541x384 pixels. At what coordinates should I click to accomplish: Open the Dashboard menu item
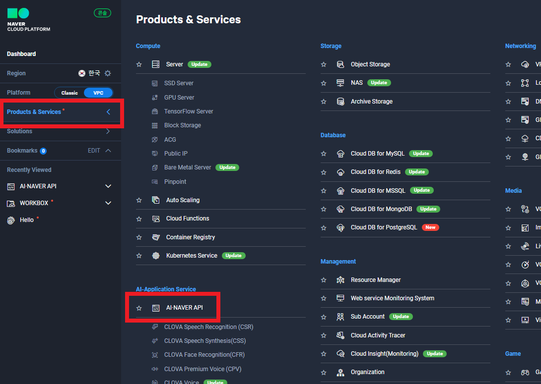(21, 54)
